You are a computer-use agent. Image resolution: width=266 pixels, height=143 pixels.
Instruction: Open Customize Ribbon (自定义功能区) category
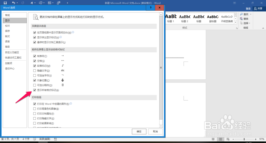pos(15,53)
